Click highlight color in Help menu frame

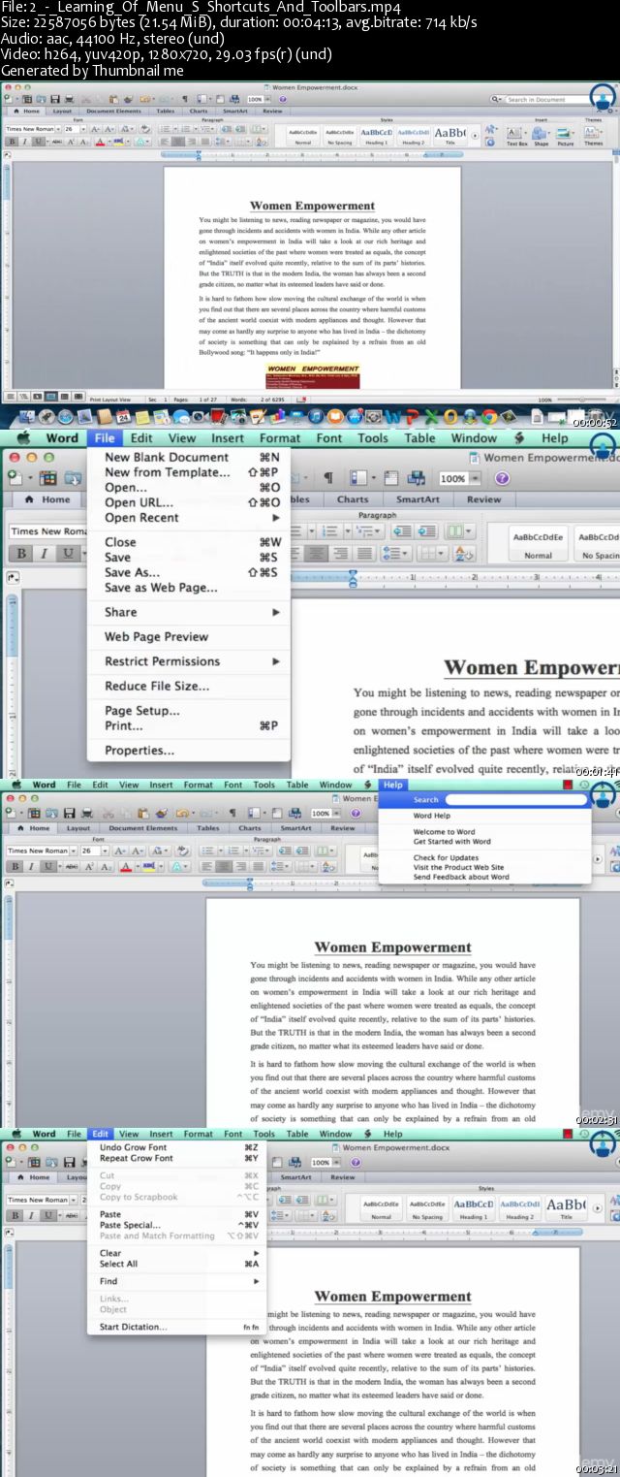click(x=151, y=866)
